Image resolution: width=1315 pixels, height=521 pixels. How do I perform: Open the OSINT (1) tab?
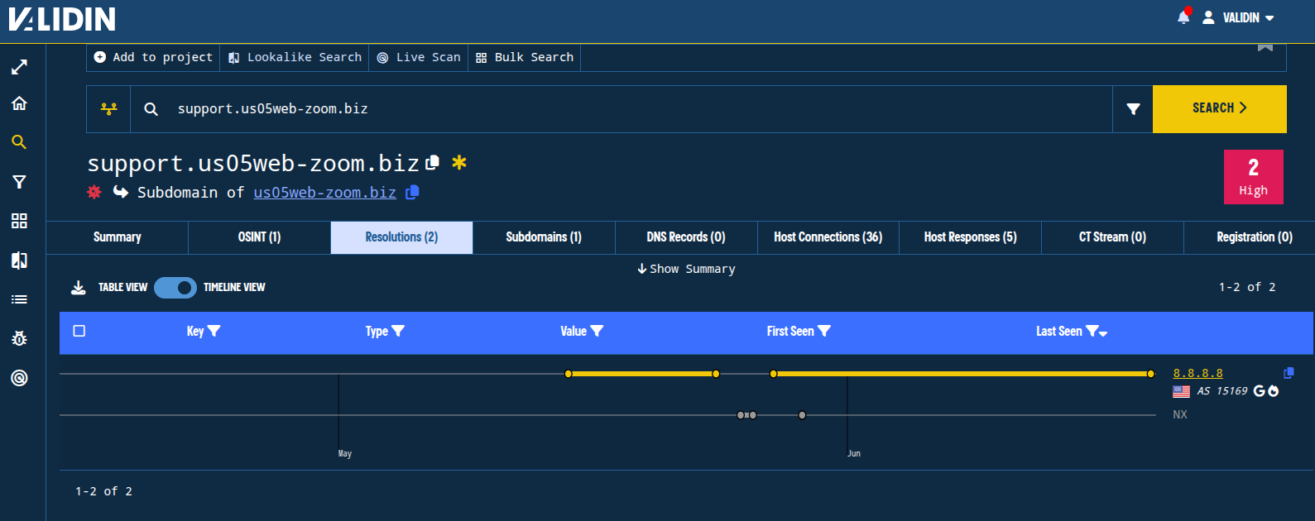point(259,237)
